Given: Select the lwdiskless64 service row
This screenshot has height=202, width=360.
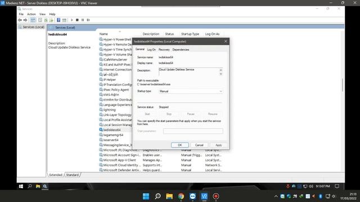Looking at the screenshot, I should pyautogui.click(x=112, y=130).
